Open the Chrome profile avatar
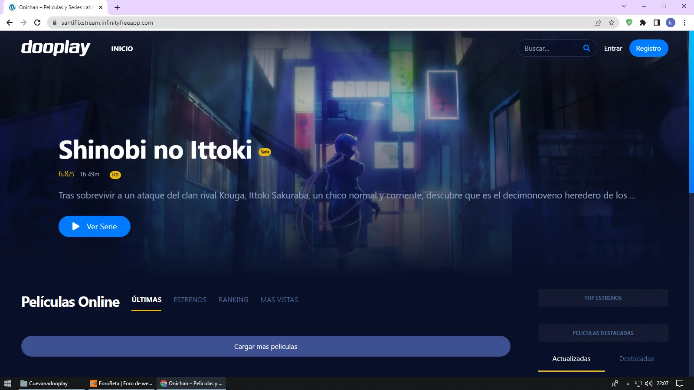 [x=671, y=23]
